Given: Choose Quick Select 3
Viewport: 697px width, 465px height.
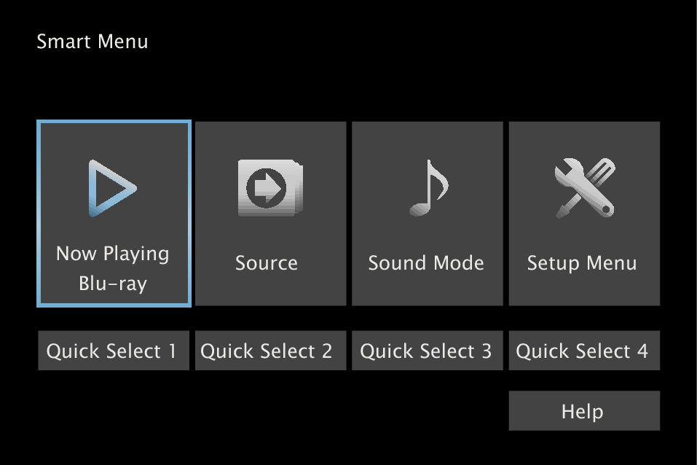Looking at the screenshot, I should (x=427, y=351).
